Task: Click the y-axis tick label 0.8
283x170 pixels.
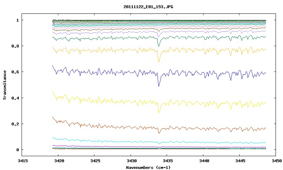Action: click(x=15, y=46)
